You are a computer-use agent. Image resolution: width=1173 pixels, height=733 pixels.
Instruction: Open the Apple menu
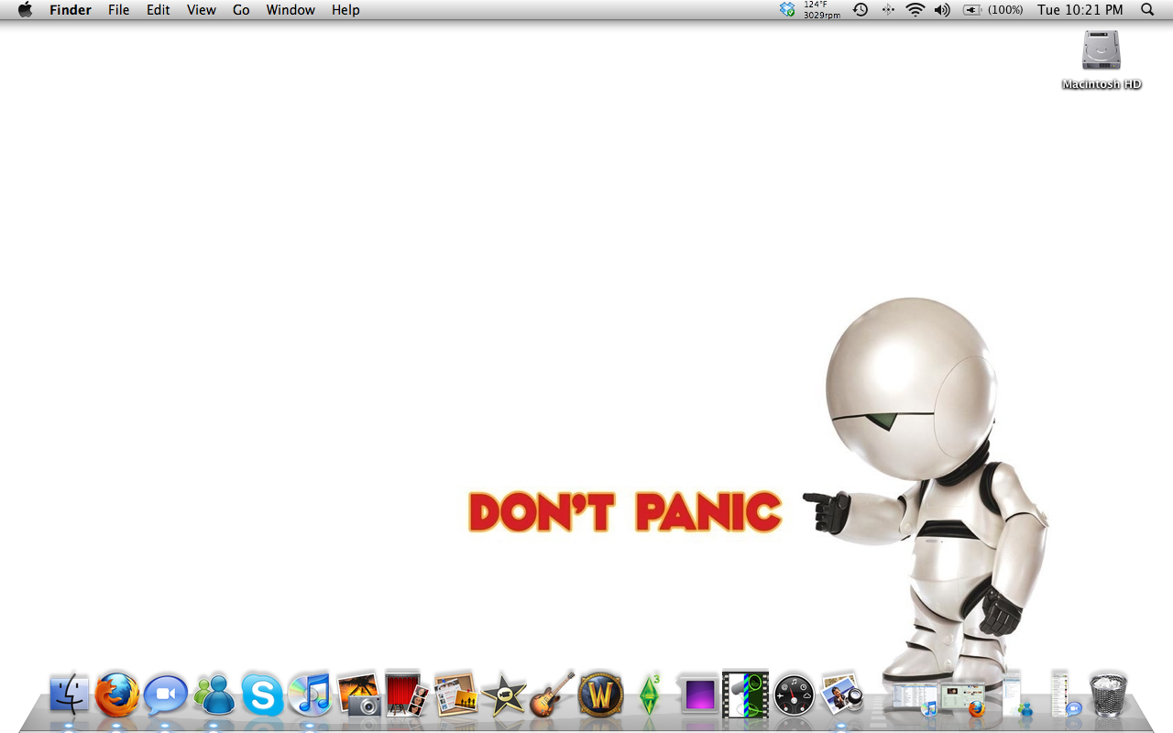pos(25,10)
